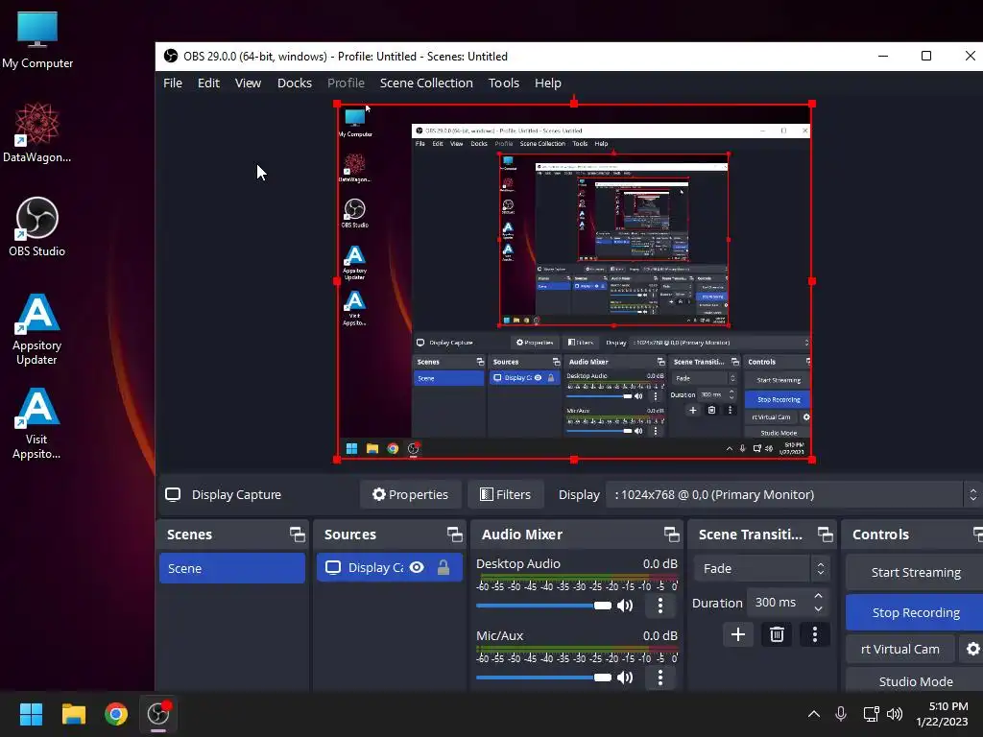Viewport: 983px width, 737px height.
Task: Click the Stop Recording button
Action: point(915,612)
